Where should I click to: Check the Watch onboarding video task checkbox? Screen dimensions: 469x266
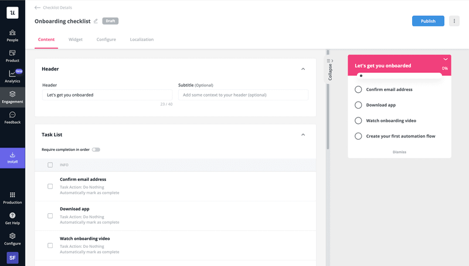50,245
